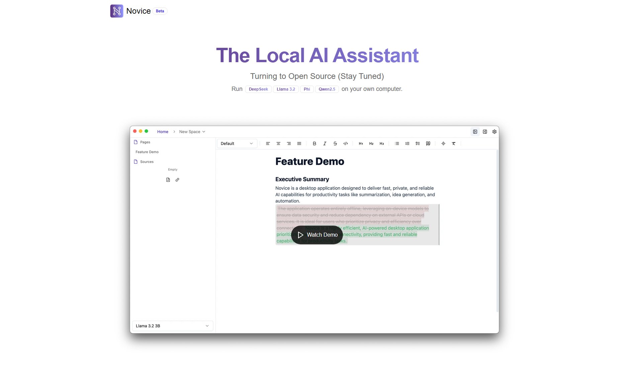634x365 pixels.
Task: Select the Feature Demo page in sidebar
Action: pos(147,152)
